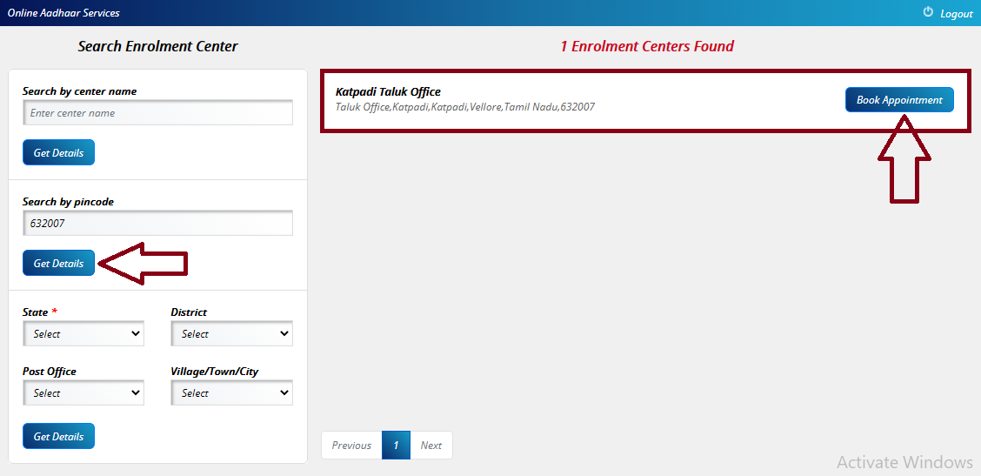
Task: Click Get Details under State filters
Action: point(58,436)
